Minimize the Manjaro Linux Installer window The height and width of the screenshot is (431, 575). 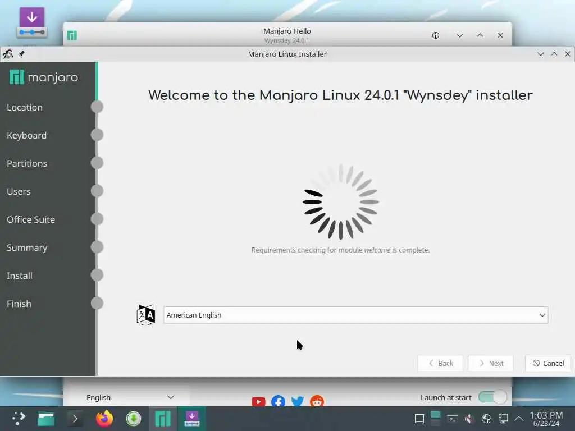(541, 54)
